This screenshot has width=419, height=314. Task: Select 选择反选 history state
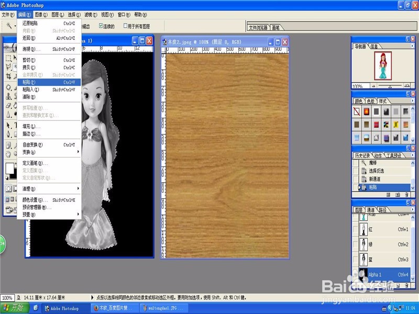click(x=384, y=171)
